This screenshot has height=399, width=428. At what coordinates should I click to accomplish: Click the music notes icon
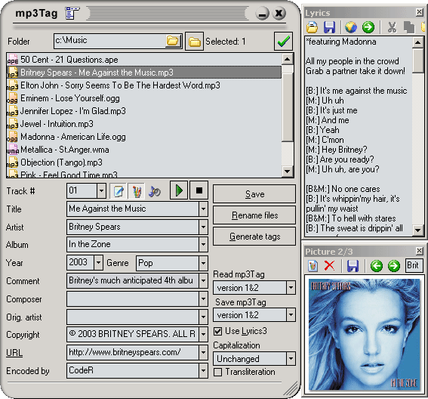[155, 191]
